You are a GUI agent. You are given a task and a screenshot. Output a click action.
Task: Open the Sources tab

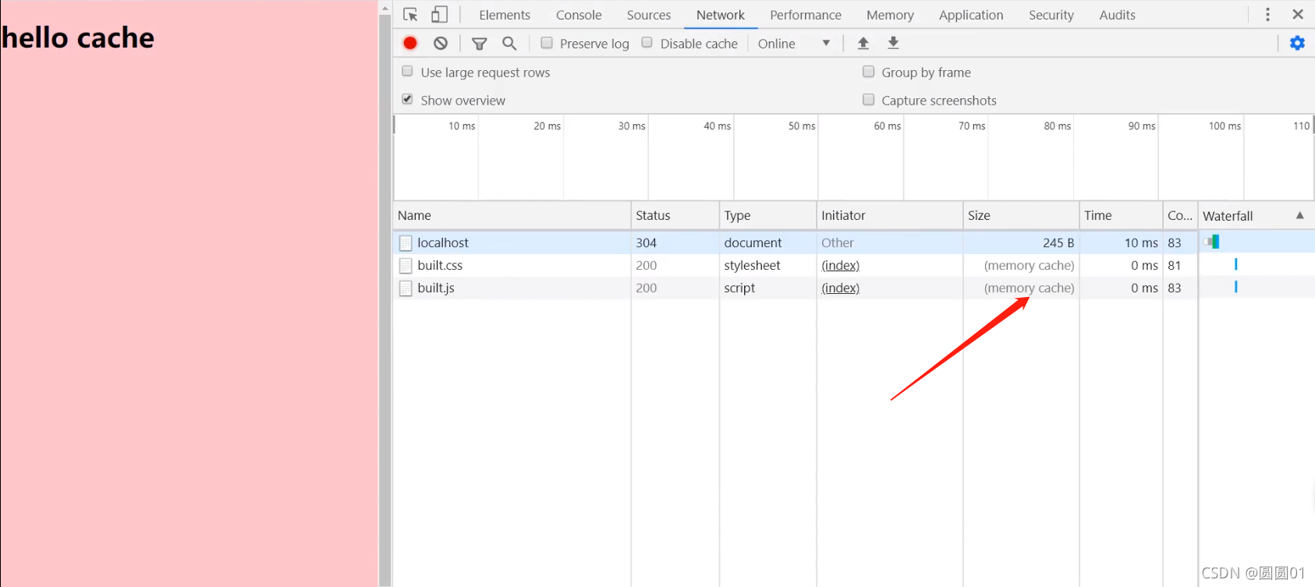click(x=649, y=15)
